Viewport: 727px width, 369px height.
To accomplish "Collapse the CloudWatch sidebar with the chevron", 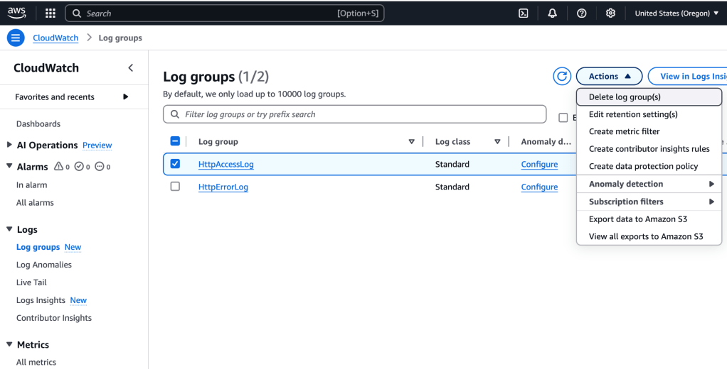I will click(130, 68).
